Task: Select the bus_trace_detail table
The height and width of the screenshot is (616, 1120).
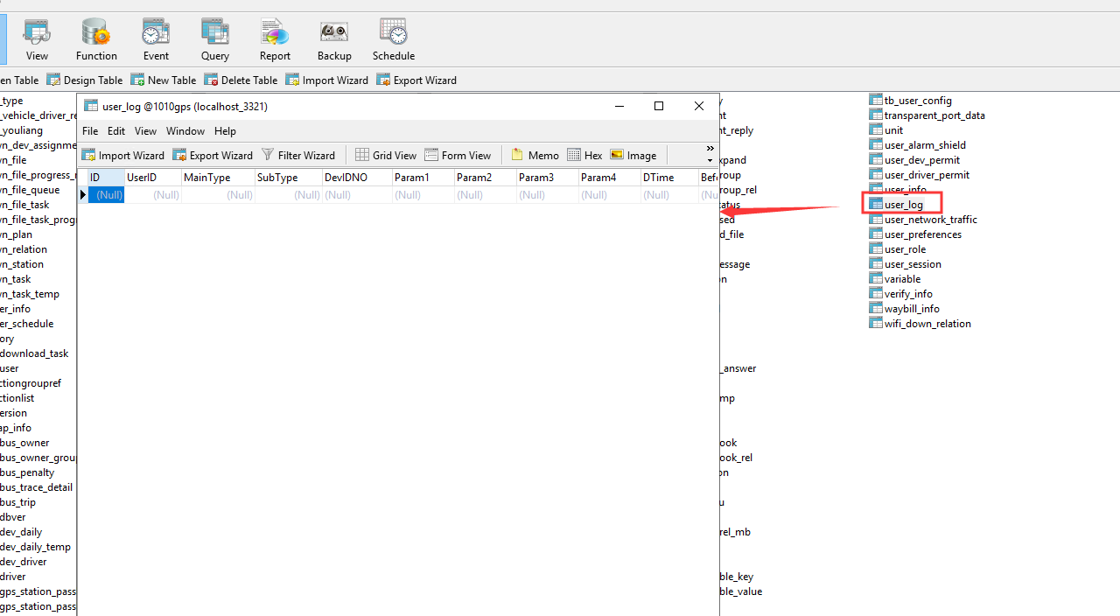Action: [x=36, y=487]
